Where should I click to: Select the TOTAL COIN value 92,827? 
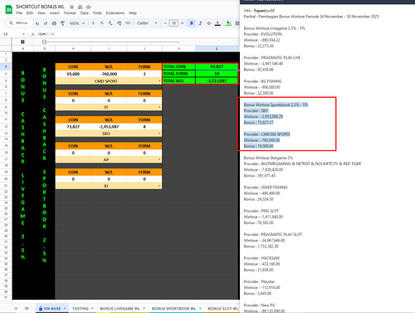pos(217,66)
